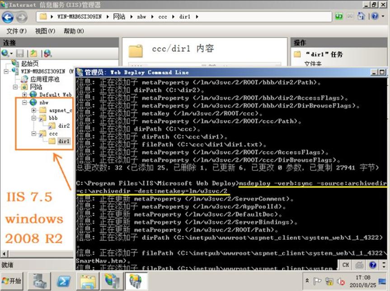Click dir1 in the address breadcrumb

coord(185,17)
